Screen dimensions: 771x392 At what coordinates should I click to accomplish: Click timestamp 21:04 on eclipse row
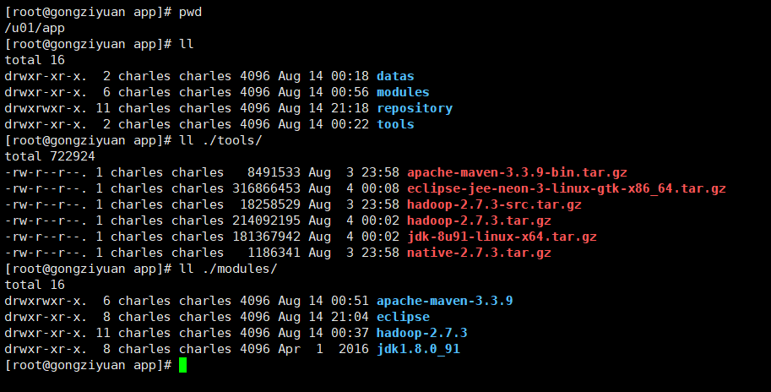350,318
